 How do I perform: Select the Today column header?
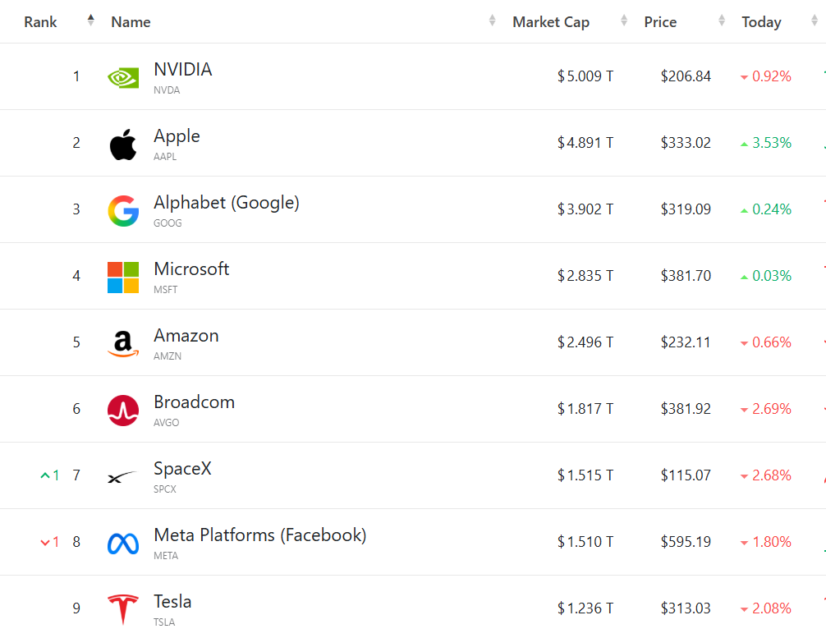761,22
